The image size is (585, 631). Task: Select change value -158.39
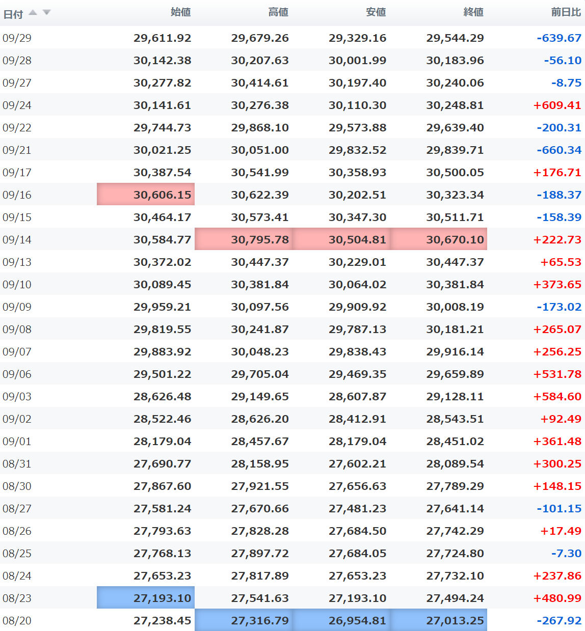click(x=559, y=217)
